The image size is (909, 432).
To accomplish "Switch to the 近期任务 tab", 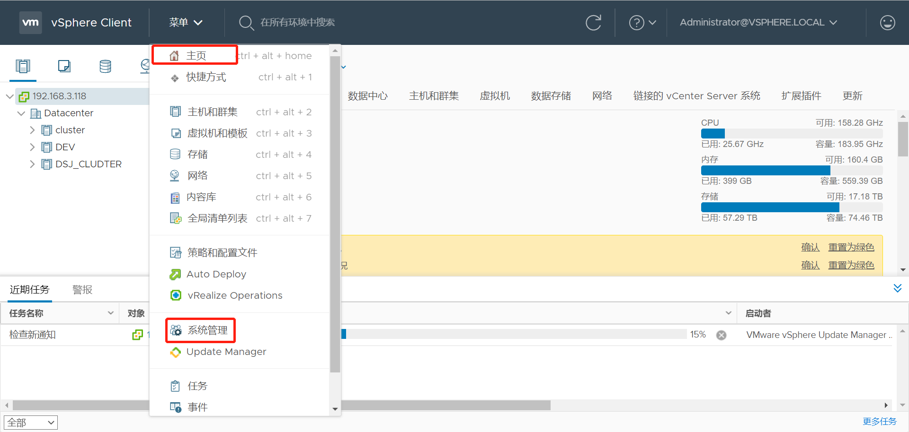I will 29,290.
